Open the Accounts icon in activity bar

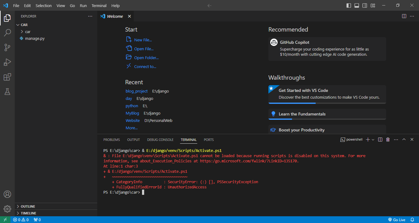coord(7,194)
